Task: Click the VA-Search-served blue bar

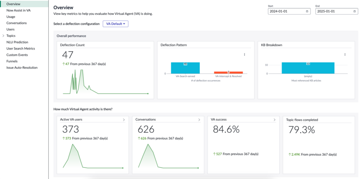Action: [x=185, y=68]
